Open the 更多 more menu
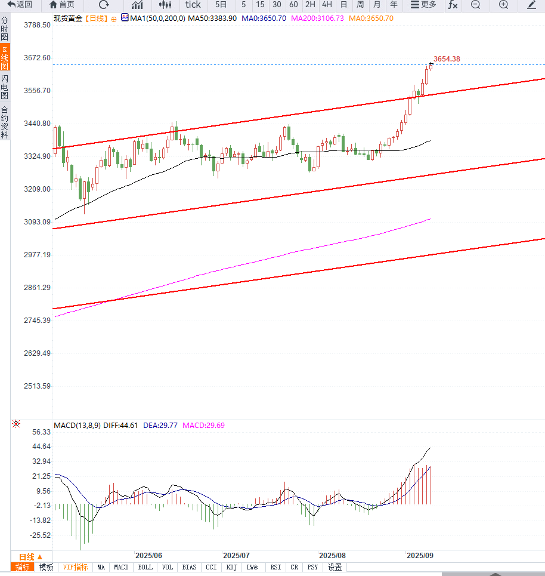Viewport: 545px width, 576px height. [423, 5]
